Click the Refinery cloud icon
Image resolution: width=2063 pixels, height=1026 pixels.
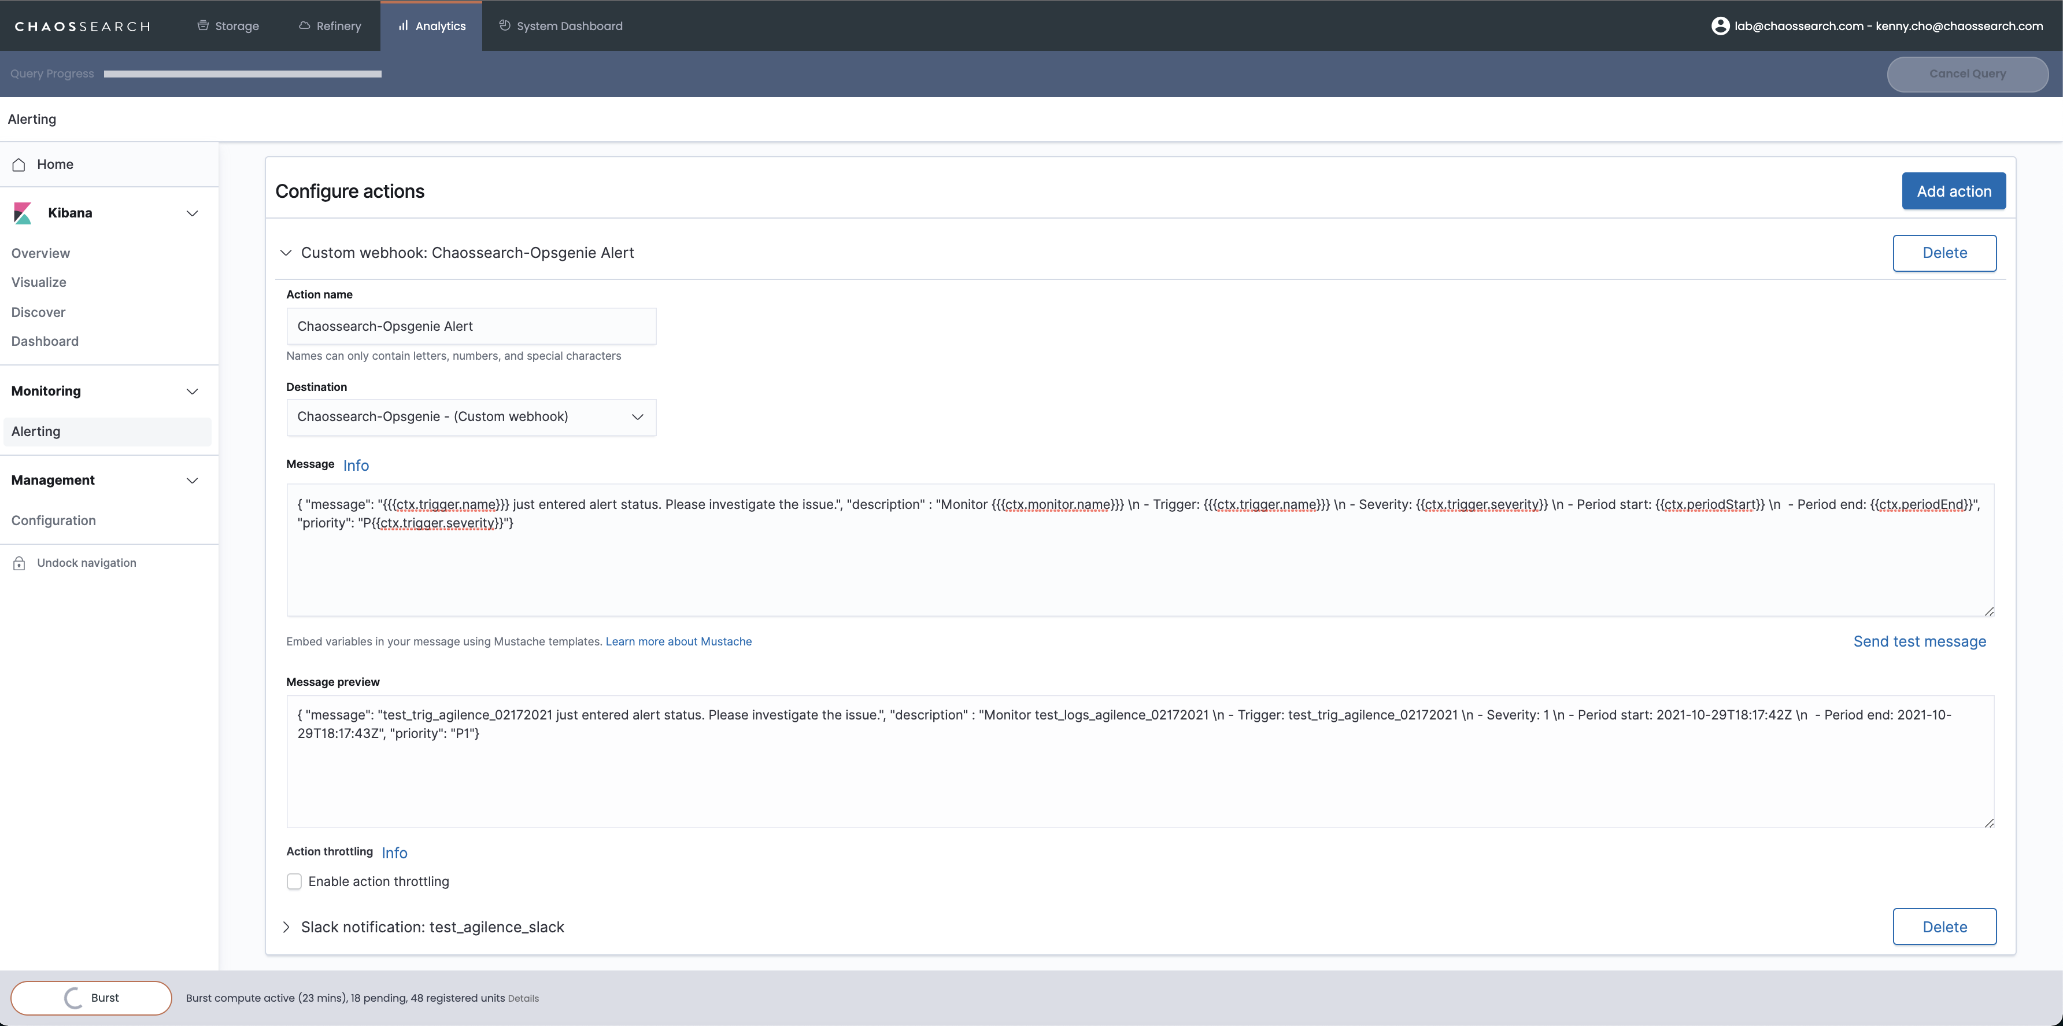point(304,25)
